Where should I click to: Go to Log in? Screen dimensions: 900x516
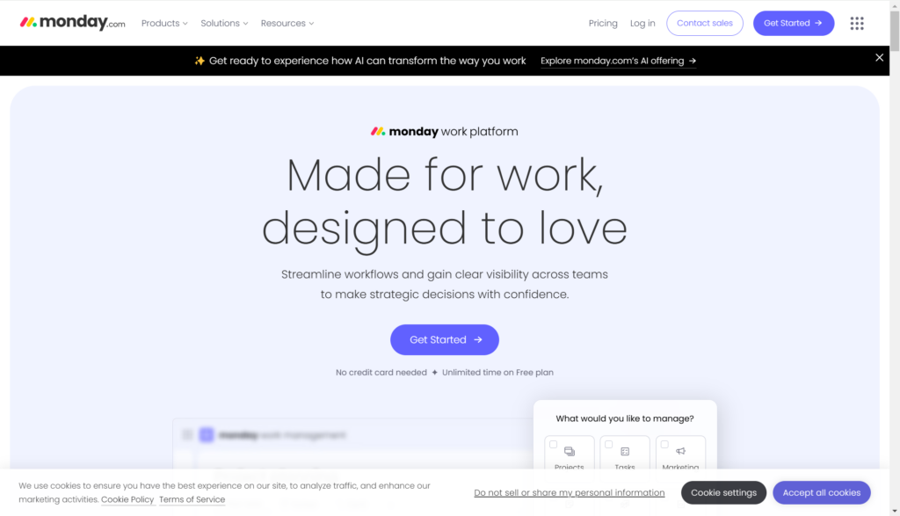(642, 23)
